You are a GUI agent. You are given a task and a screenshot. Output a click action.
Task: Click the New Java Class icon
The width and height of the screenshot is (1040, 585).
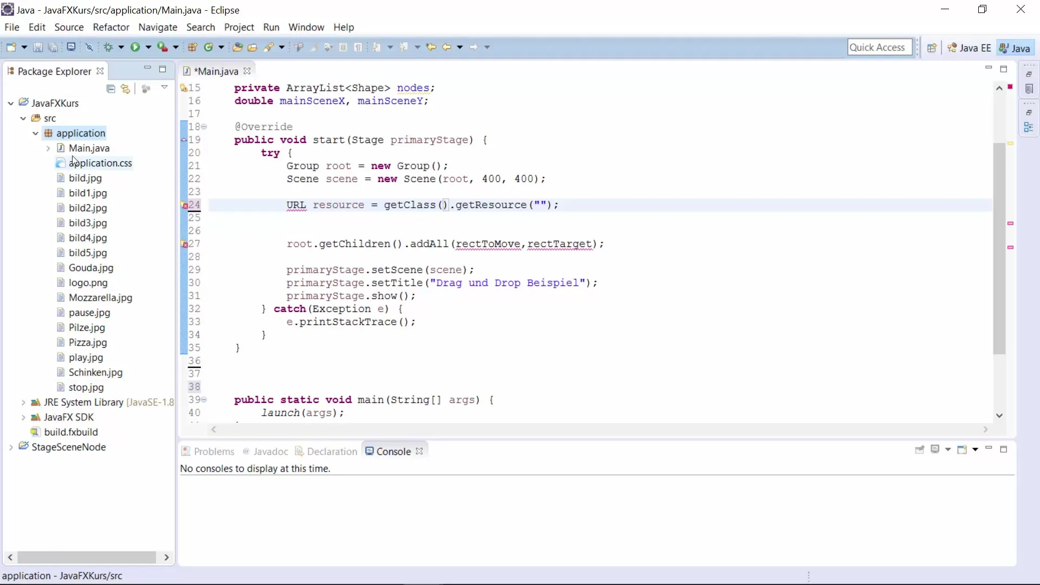(209, 47)
